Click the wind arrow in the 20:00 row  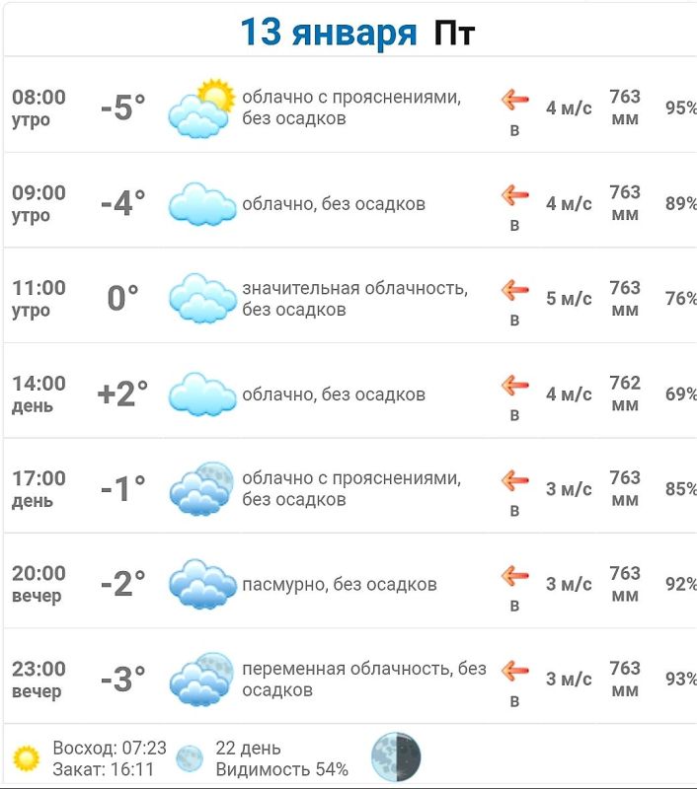point(514,575)
